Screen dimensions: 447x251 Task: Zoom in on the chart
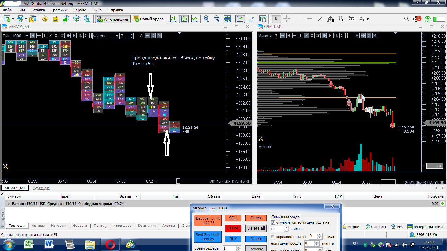point(206,19)
